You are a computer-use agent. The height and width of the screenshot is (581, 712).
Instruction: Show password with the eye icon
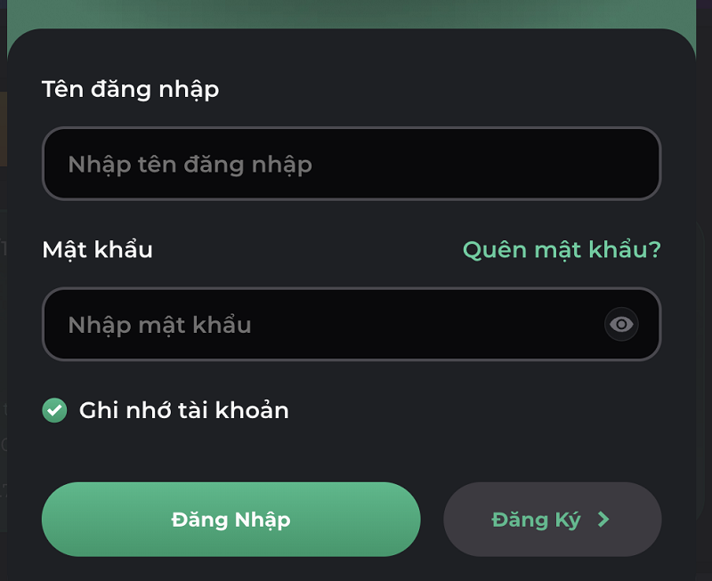coord(622,325)
